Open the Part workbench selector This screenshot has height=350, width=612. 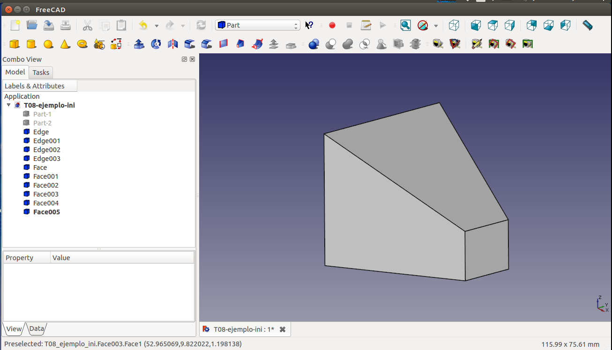coord(257,25)
